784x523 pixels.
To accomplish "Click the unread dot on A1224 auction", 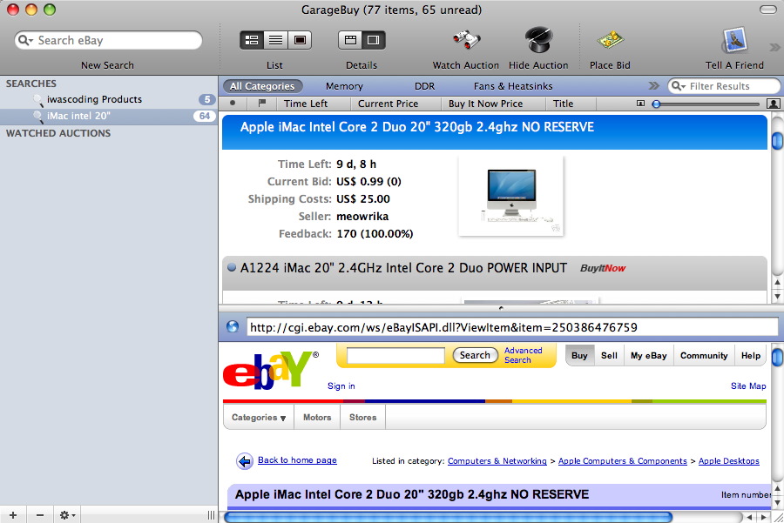I will coord(232,267).
